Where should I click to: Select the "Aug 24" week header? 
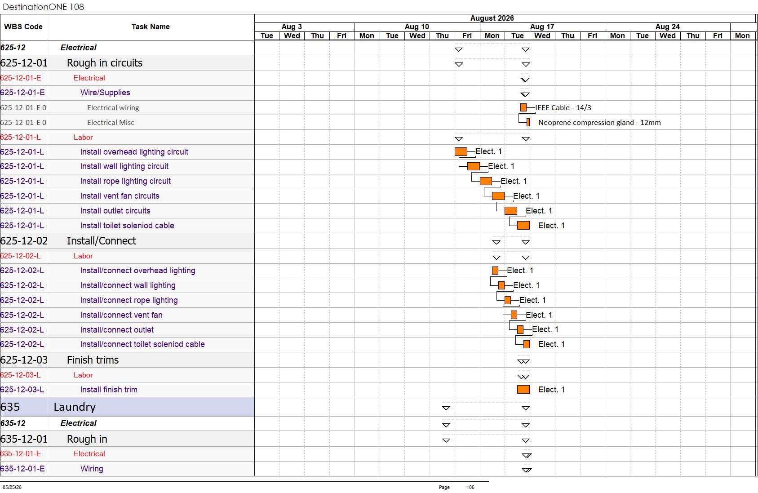668,27
